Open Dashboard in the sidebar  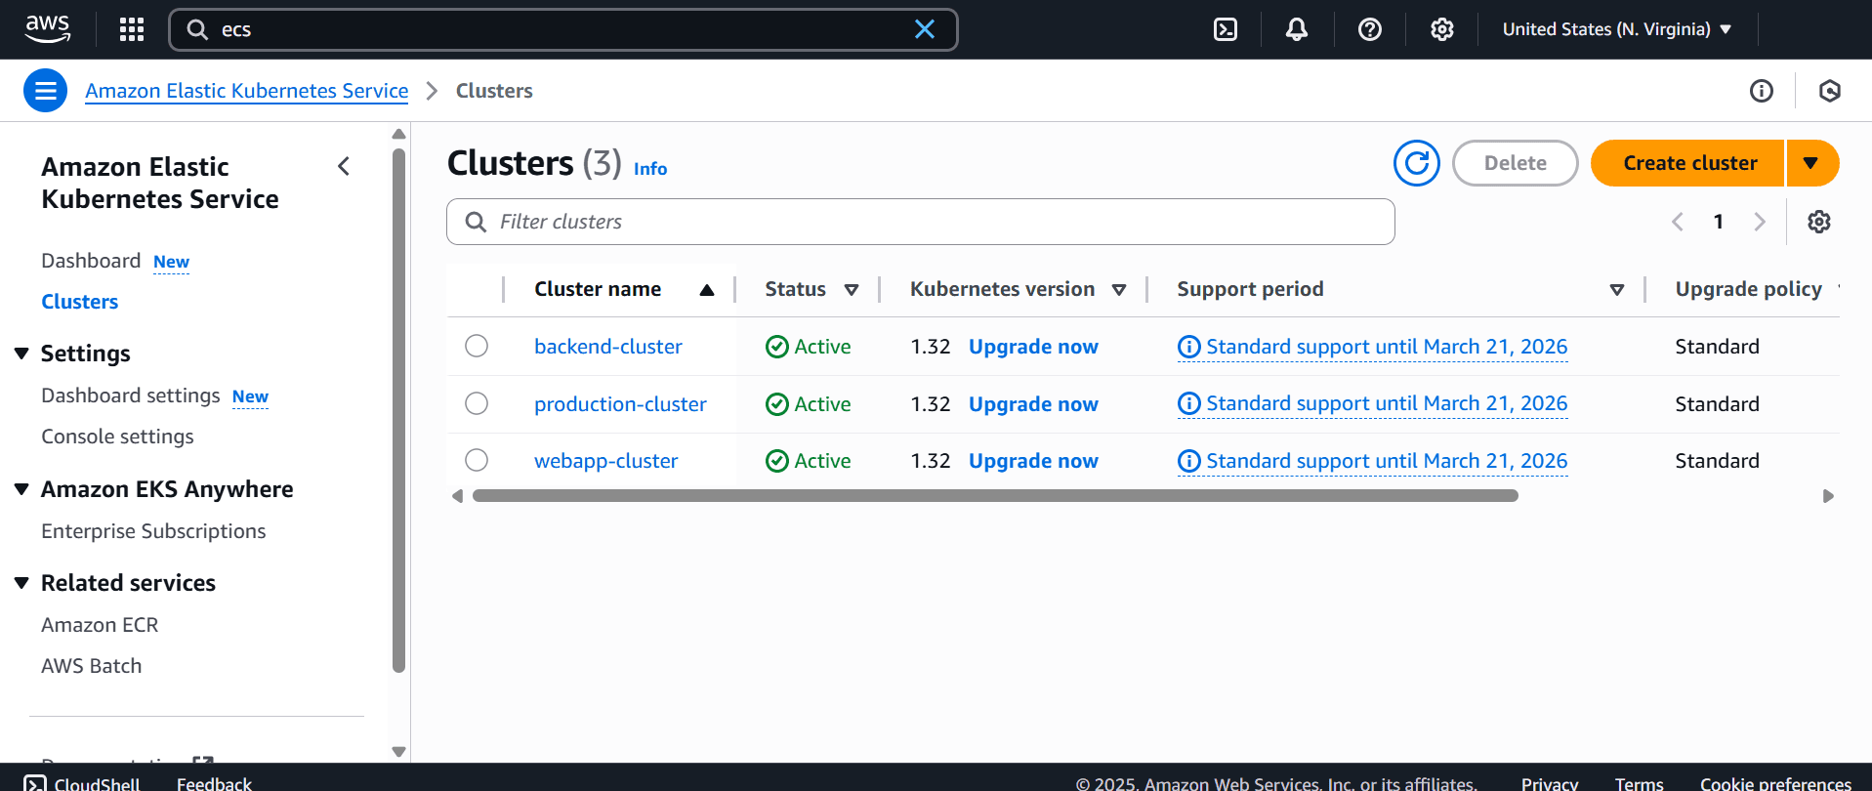[x=91, y=261]
